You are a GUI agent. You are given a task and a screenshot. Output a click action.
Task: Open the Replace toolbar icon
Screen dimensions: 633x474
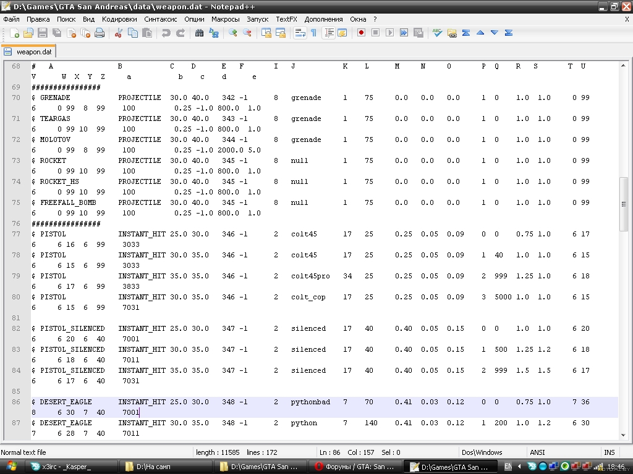(213, 33)
